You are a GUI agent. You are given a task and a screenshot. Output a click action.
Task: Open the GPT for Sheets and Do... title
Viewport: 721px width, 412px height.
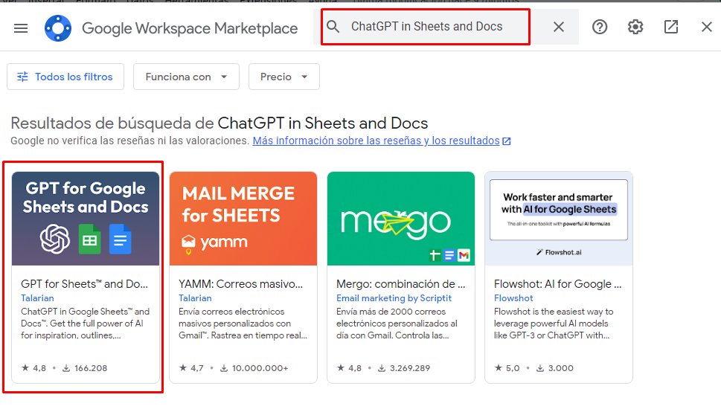[85, 283]
